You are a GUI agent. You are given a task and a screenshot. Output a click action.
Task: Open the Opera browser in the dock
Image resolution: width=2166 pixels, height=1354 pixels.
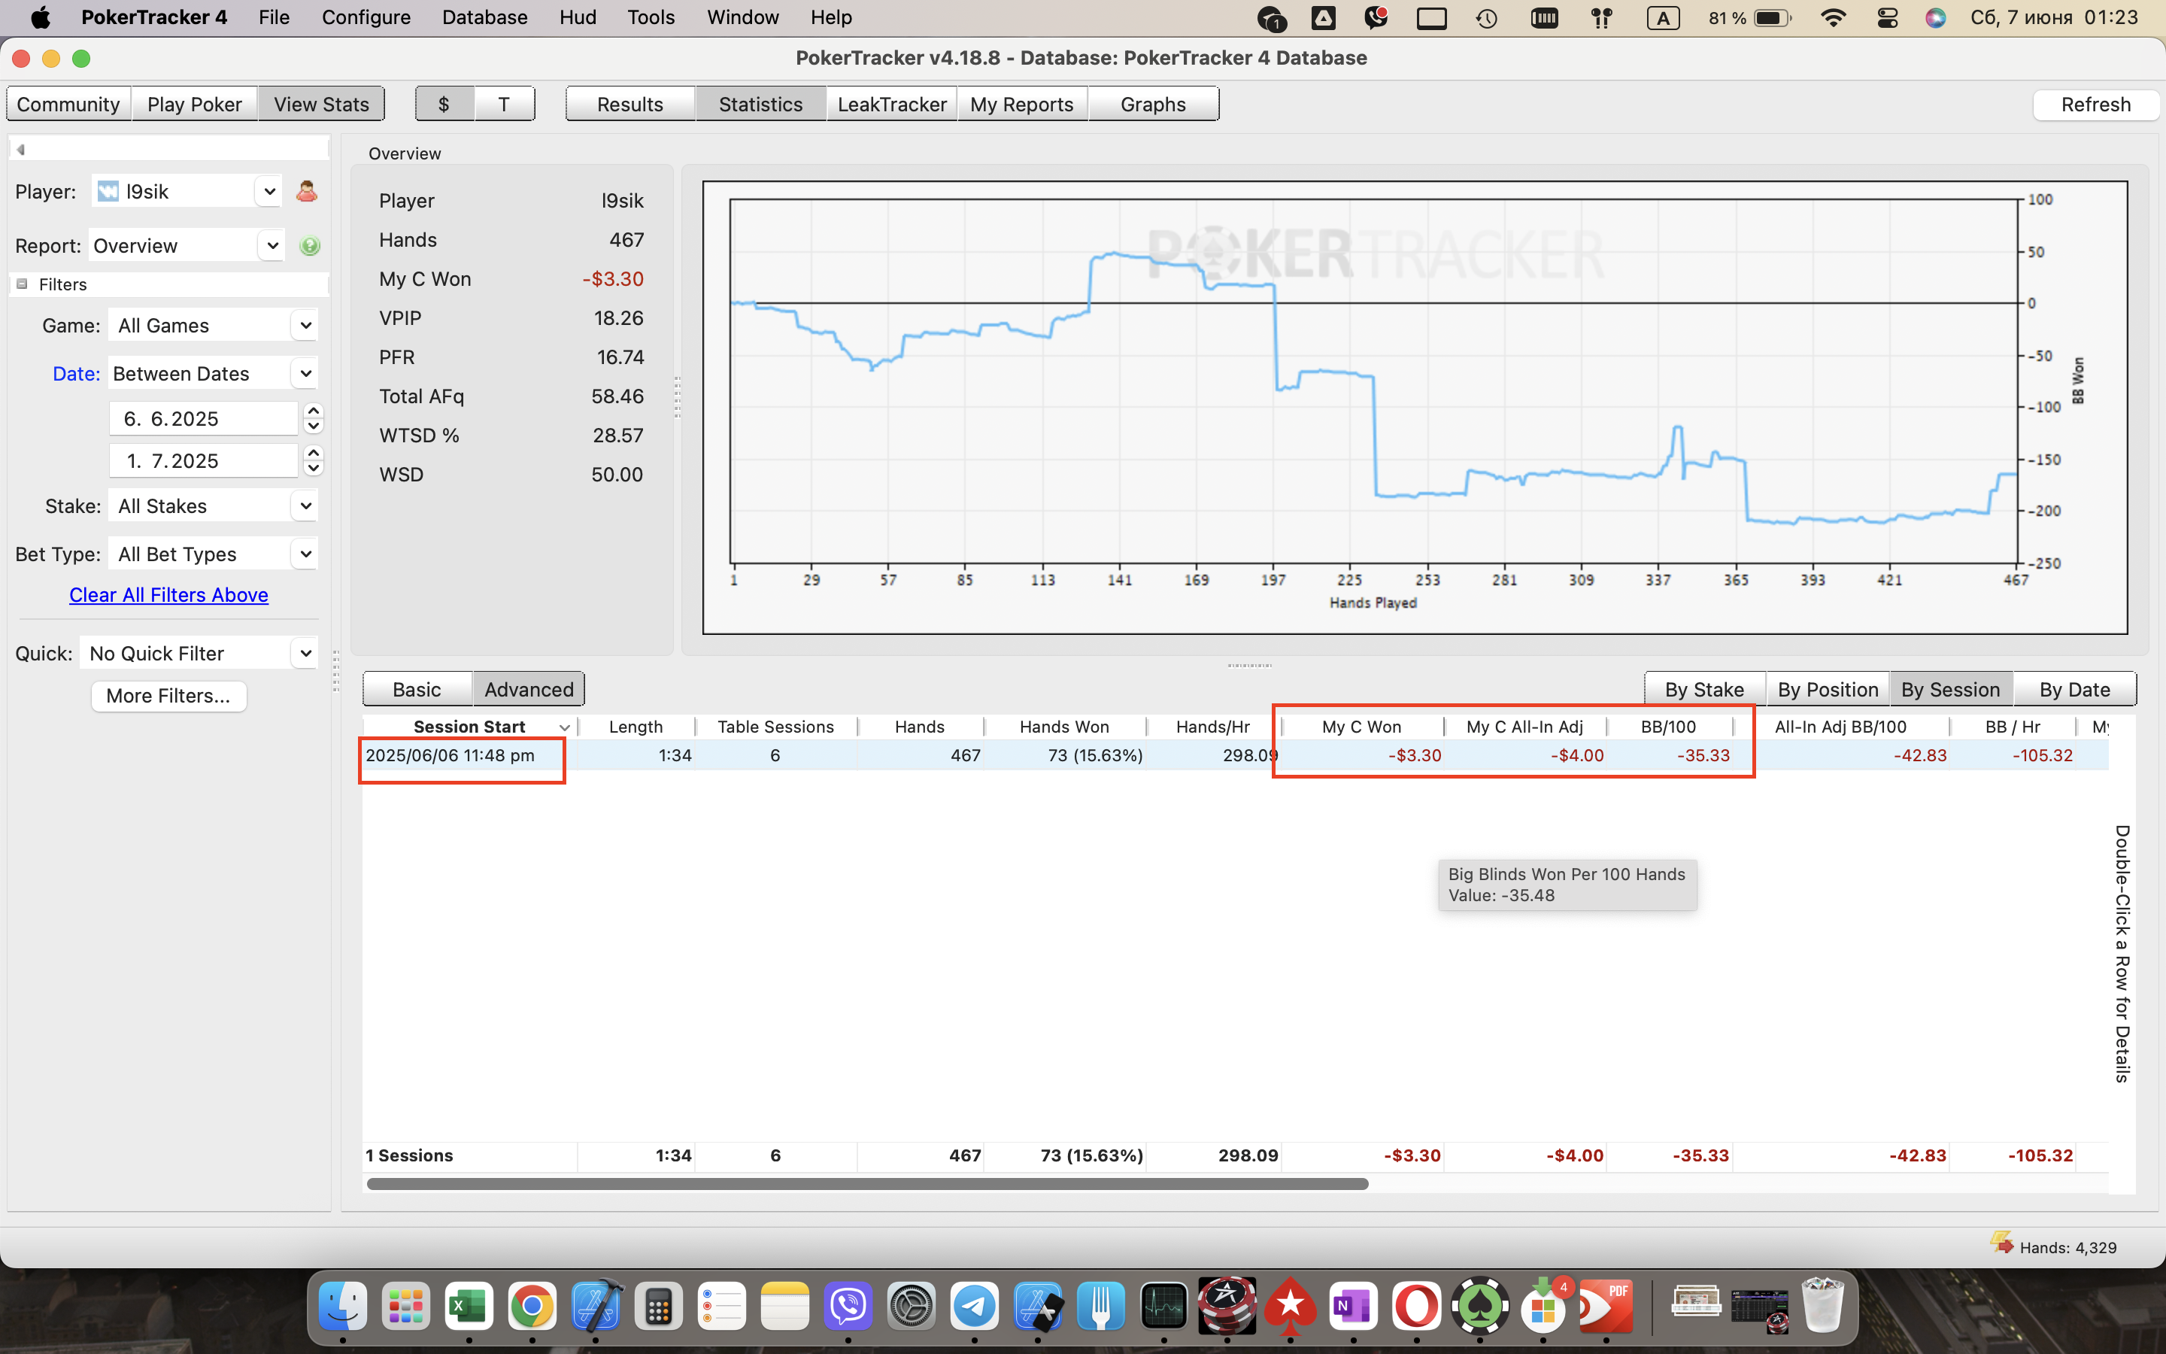(x=1416, y=1305)
